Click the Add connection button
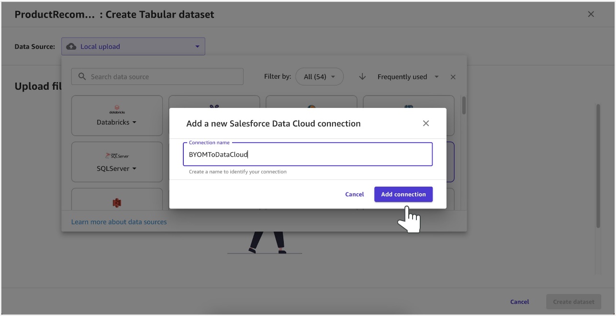 tap(403, 194)
